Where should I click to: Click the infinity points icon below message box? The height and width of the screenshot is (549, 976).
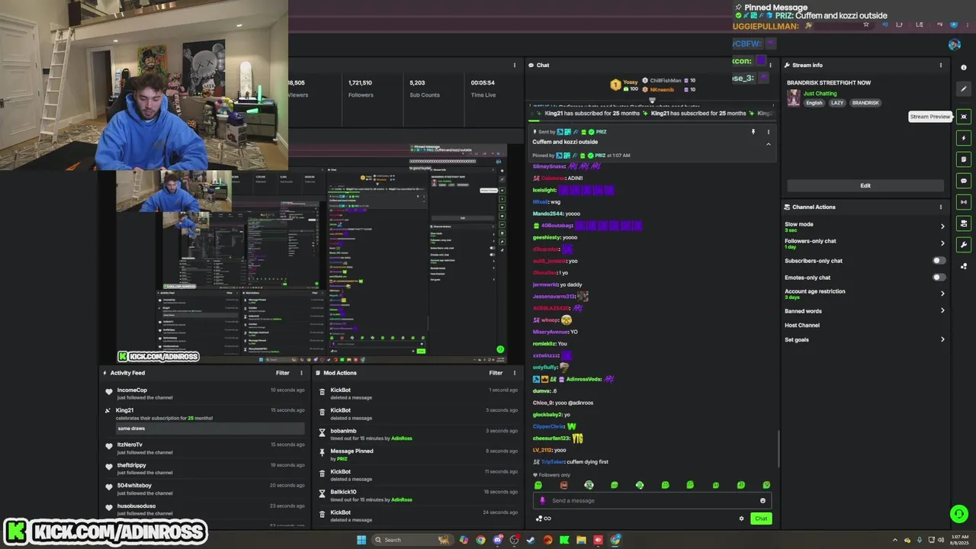click(x=543, y=518)
